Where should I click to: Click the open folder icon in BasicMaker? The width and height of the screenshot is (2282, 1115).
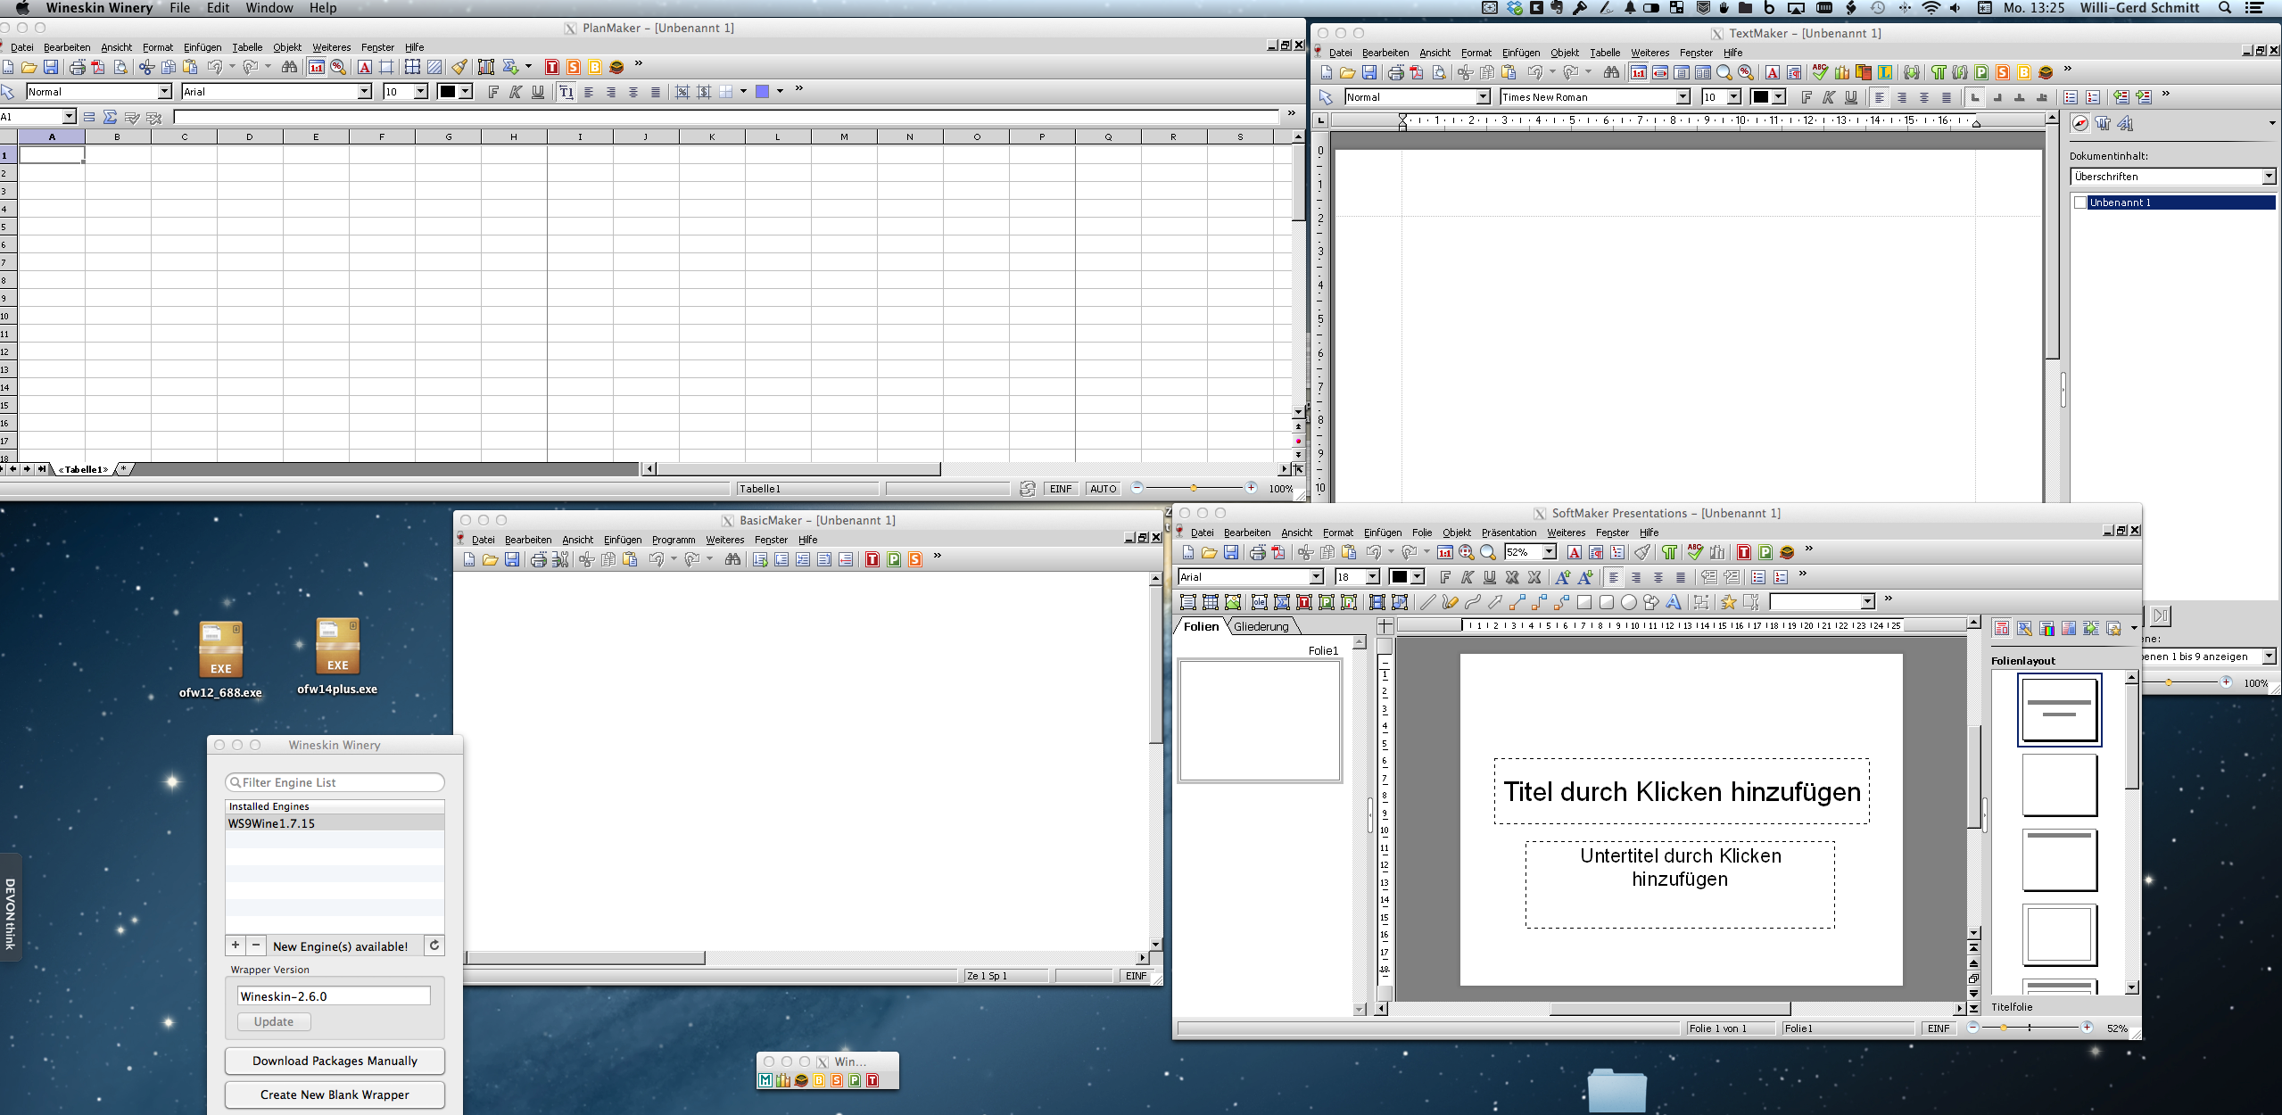tap(490, 559)
